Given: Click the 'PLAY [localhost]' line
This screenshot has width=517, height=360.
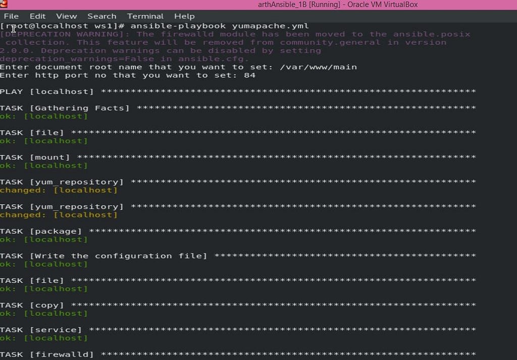Looking at the screenshot, I should tap(238, 92).
